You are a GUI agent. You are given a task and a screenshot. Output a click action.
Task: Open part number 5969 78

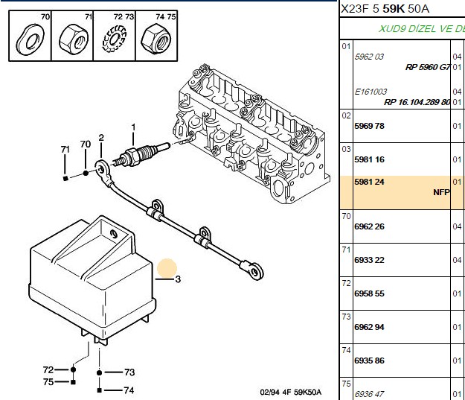[x=369, y=126]
